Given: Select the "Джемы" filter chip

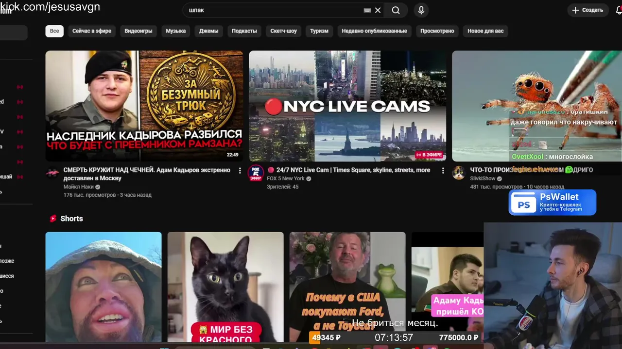Looking at the screenshot, I should pos(209,31).
